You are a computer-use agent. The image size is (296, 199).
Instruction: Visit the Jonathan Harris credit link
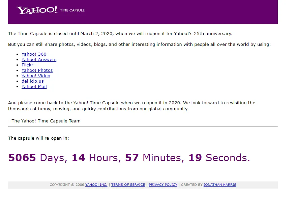click(220, 184)
